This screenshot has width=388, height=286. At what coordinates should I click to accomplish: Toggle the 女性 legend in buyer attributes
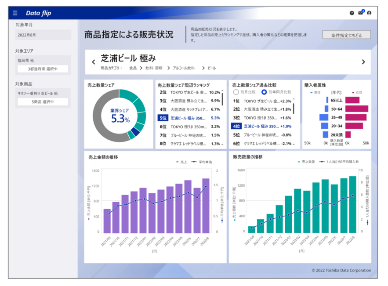(x=357, y=93)
